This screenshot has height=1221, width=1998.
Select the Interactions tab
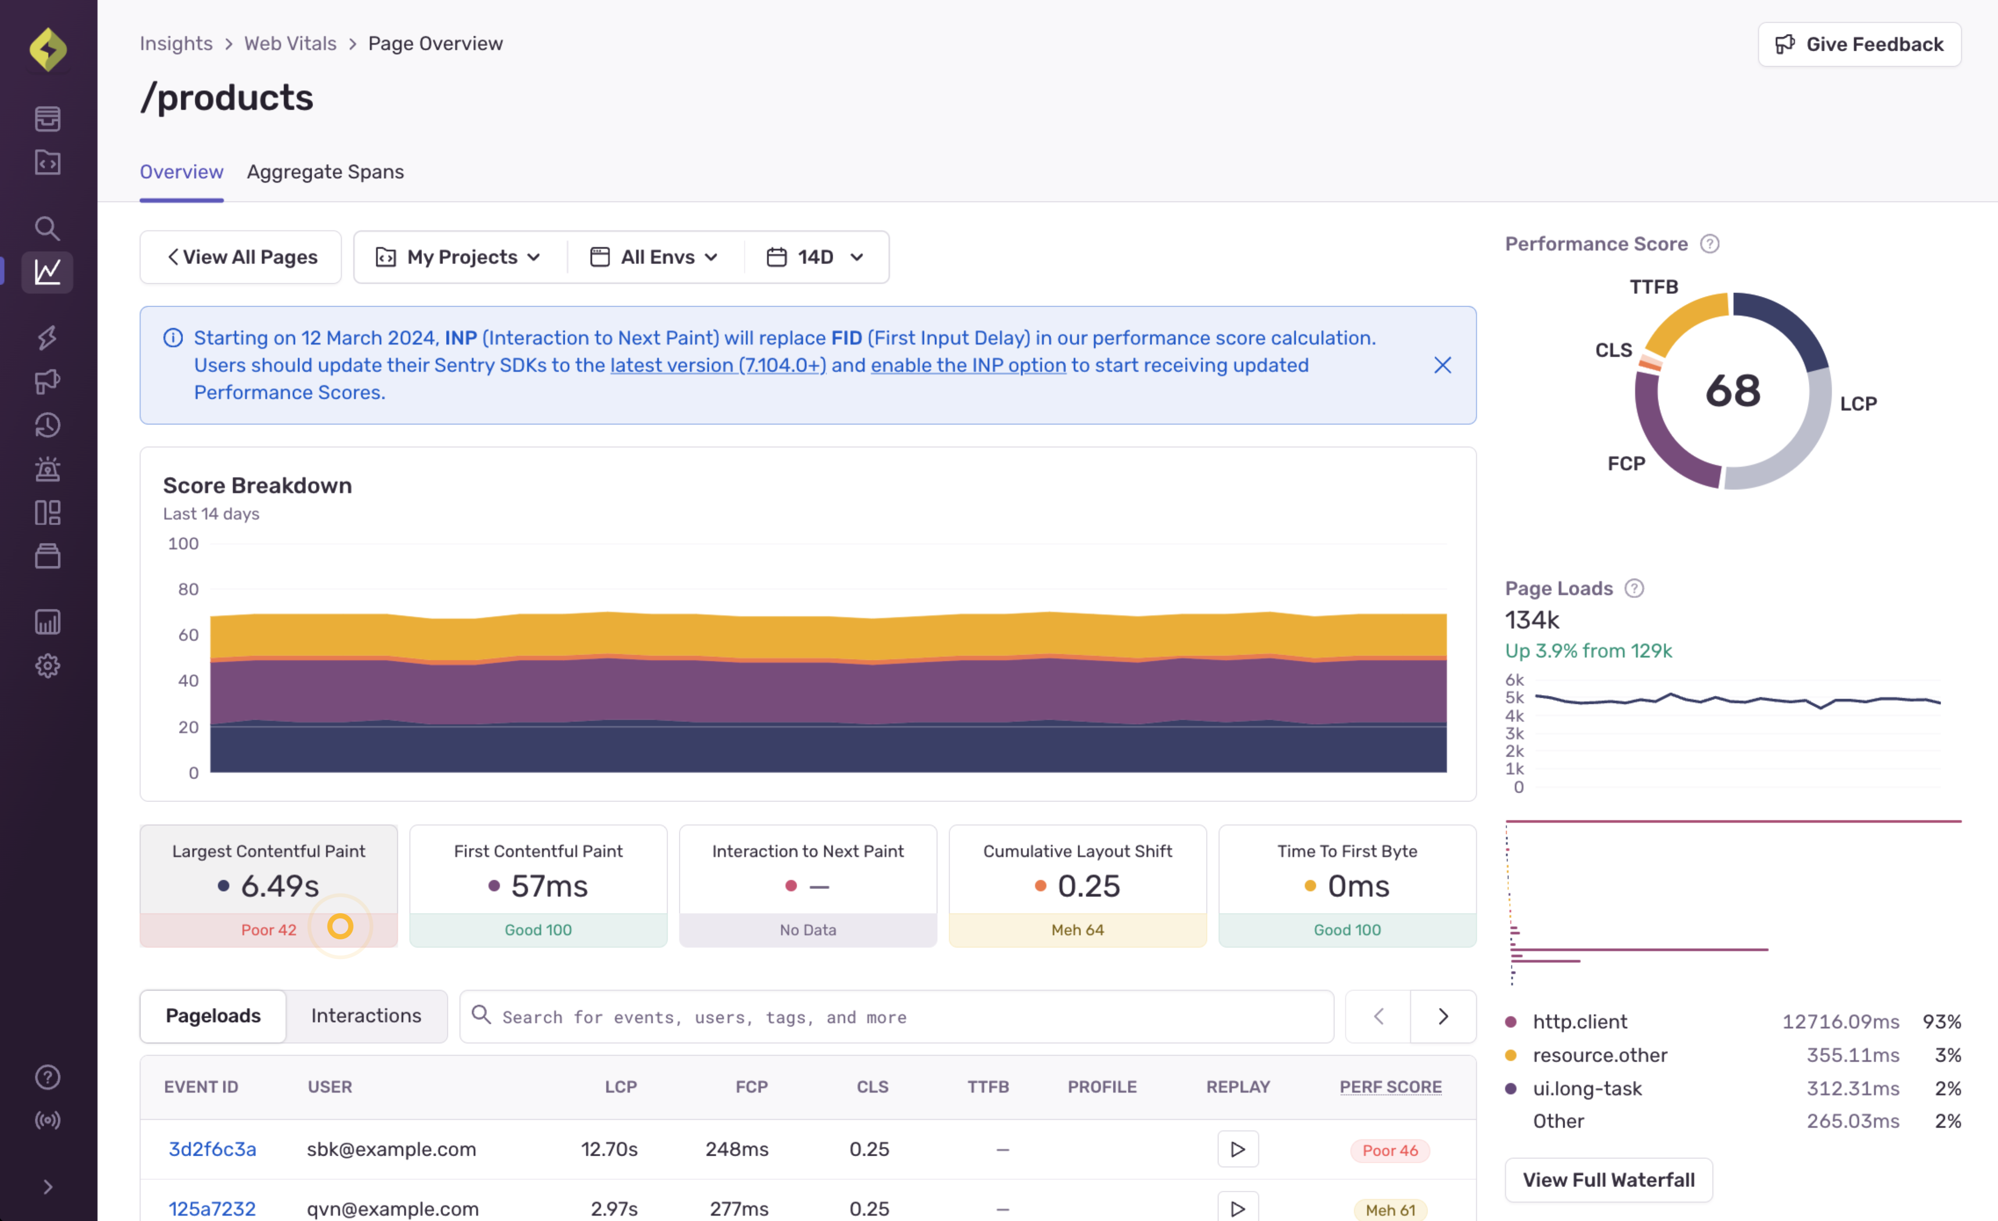[x=366, y=1016]
